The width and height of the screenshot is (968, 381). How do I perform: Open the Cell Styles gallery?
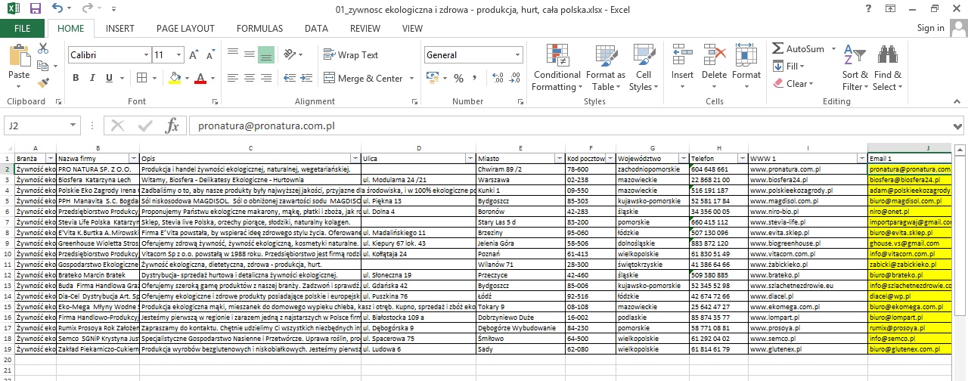pos(644,70)
